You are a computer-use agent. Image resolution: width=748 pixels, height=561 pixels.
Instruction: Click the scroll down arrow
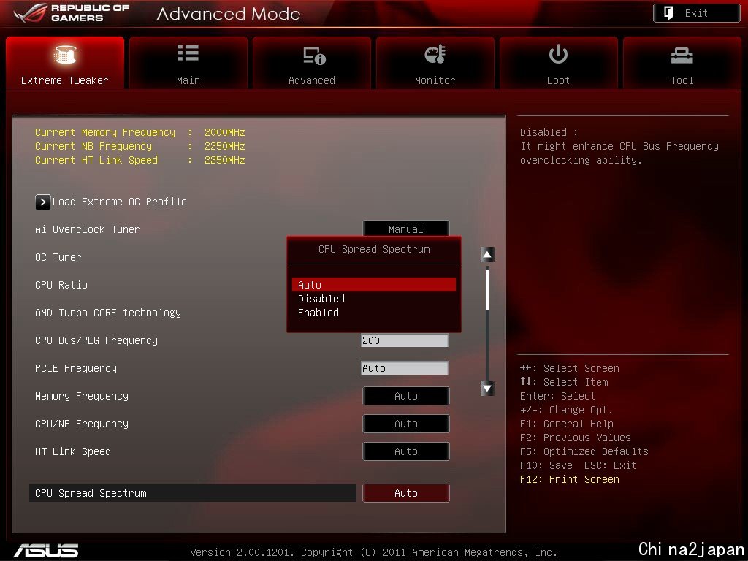[x=487, y=389]
